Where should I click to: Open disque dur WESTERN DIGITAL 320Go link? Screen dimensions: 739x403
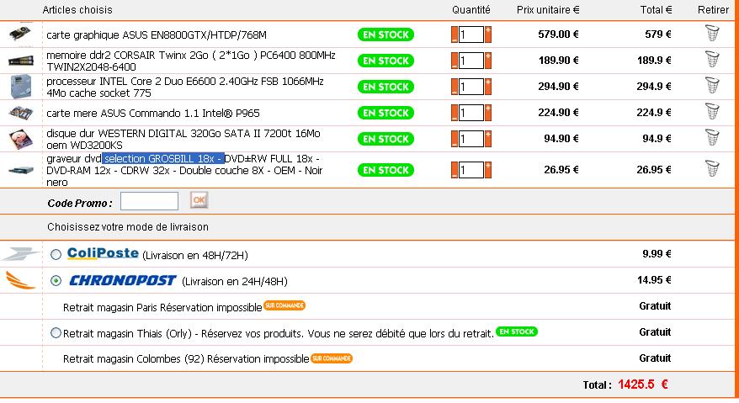(183, 139)
